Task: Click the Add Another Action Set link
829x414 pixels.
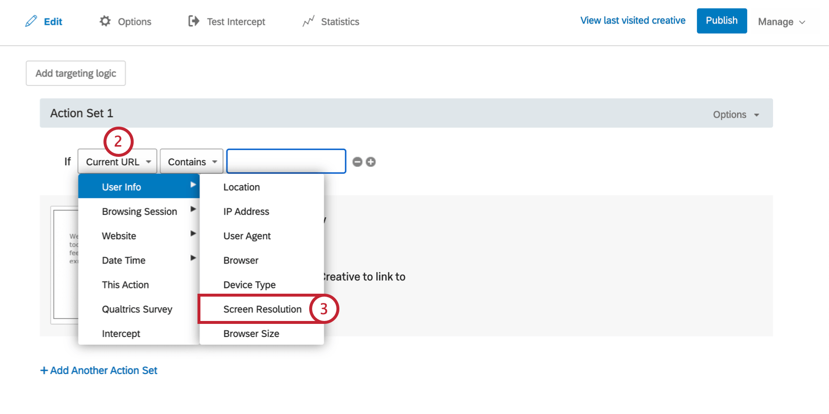Action: pos(99,371)
